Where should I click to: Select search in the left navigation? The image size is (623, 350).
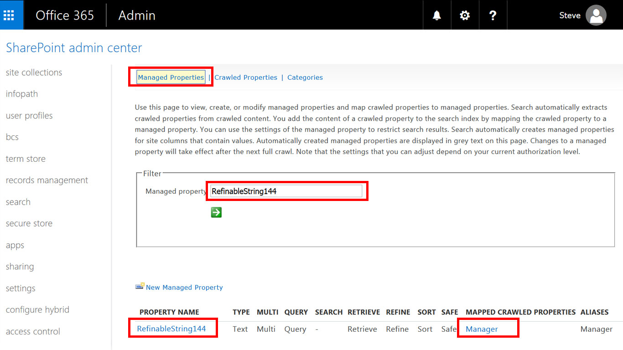18,202
